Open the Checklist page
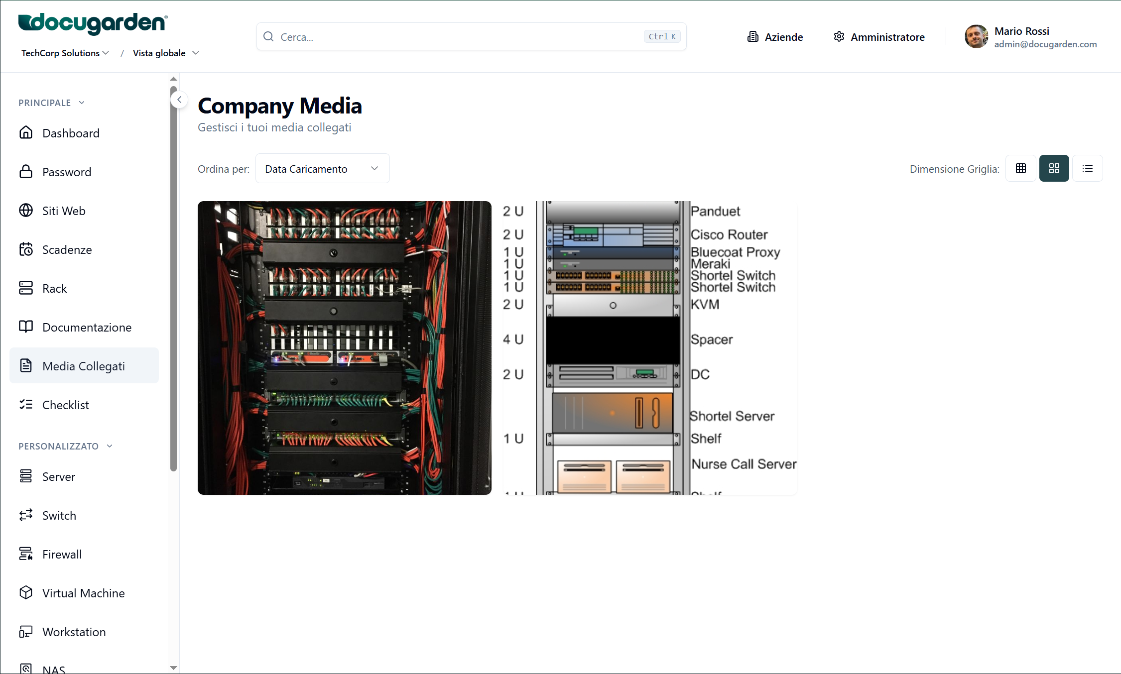Viewport: 1121px width, 674px height. coord(84,405)
